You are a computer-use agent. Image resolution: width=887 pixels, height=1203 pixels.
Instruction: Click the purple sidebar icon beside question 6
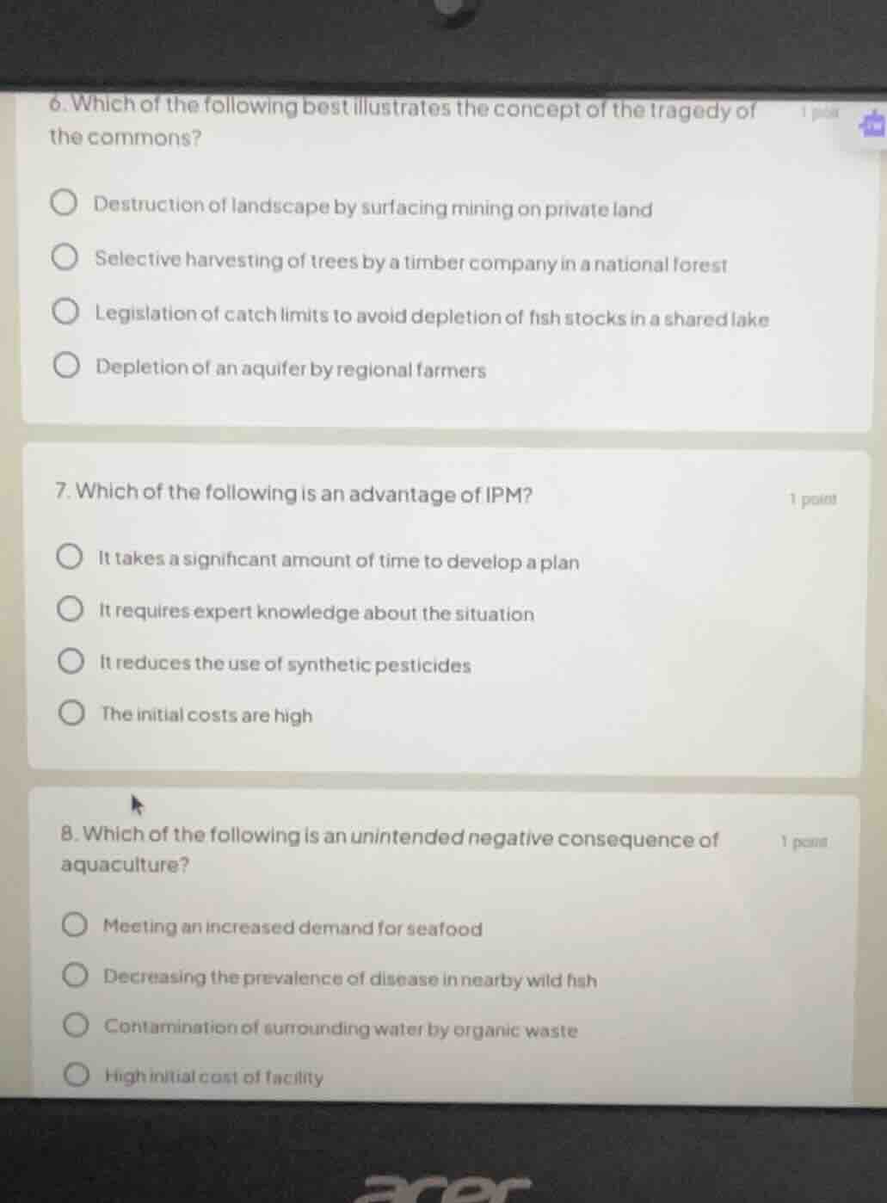coord(872,125)
